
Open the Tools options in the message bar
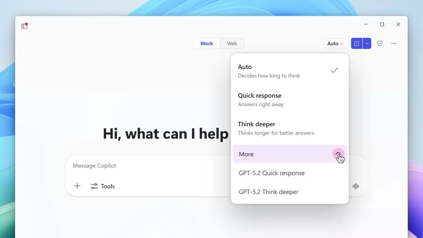pyautogui.click(x=103, y=186)
